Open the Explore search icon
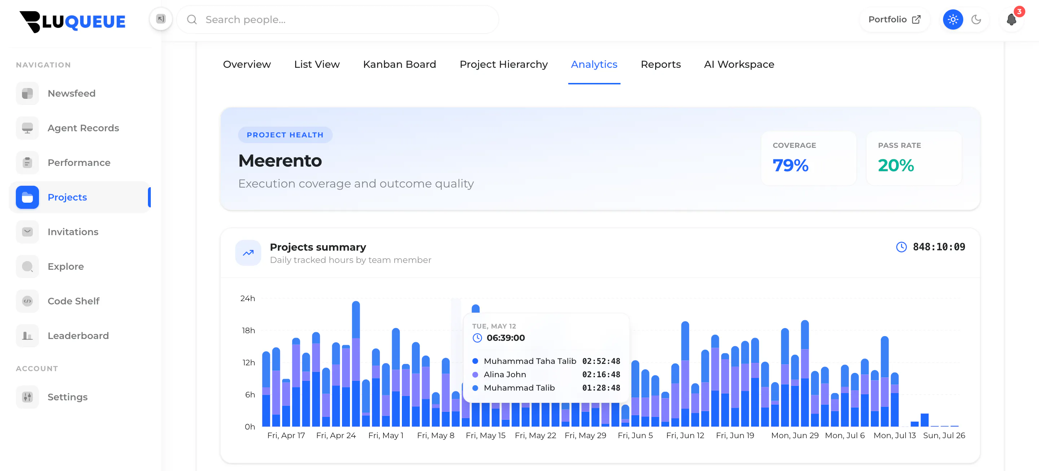1039x471 pixels. tap(27, 267)
